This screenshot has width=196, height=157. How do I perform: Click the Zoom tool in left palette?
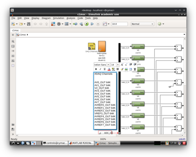(13, 42)
